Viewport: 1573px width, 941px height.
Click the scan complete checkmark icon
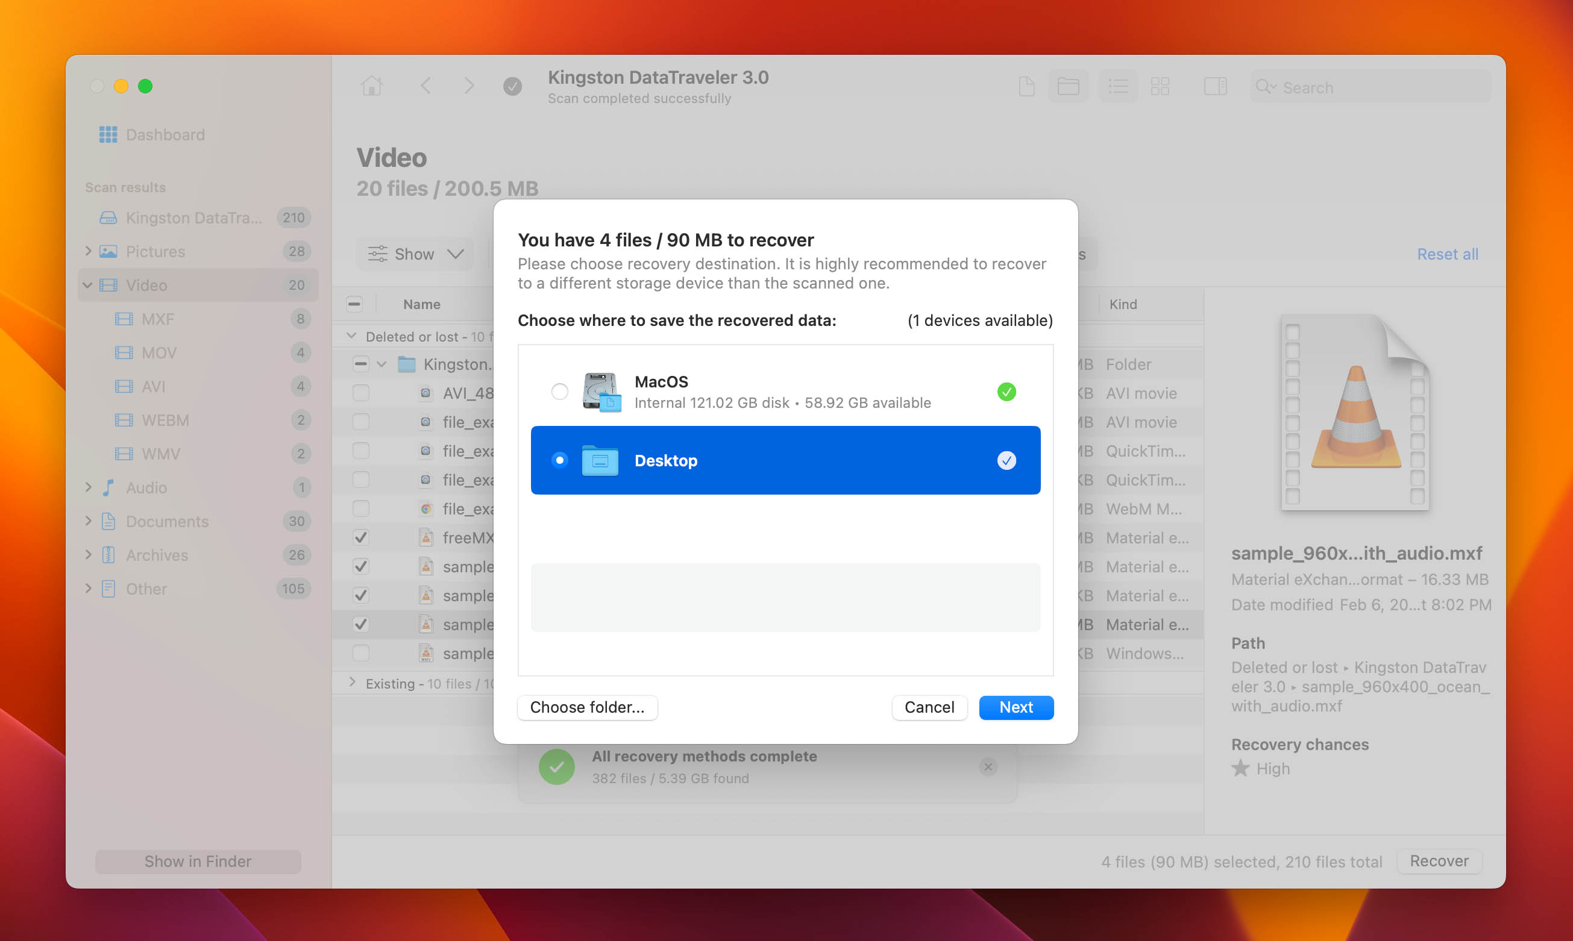[x=512, y=86]
